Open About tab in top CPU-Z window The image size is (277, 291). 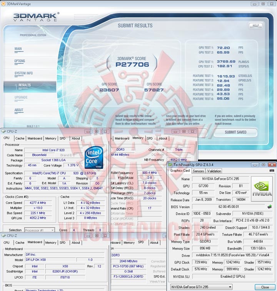coord(76,138)
